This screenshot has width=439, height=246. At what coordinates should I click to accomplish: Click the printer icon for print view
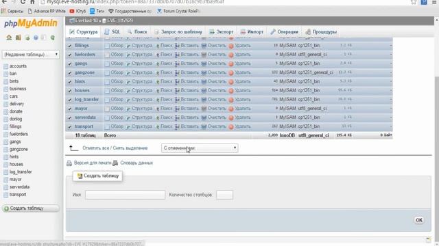[69, 163]
